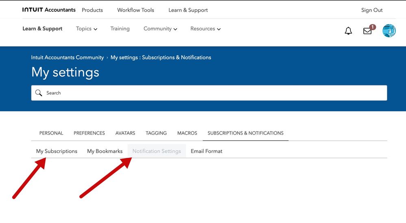Click the Intuit Accountants logo

(x=49, y=10)
